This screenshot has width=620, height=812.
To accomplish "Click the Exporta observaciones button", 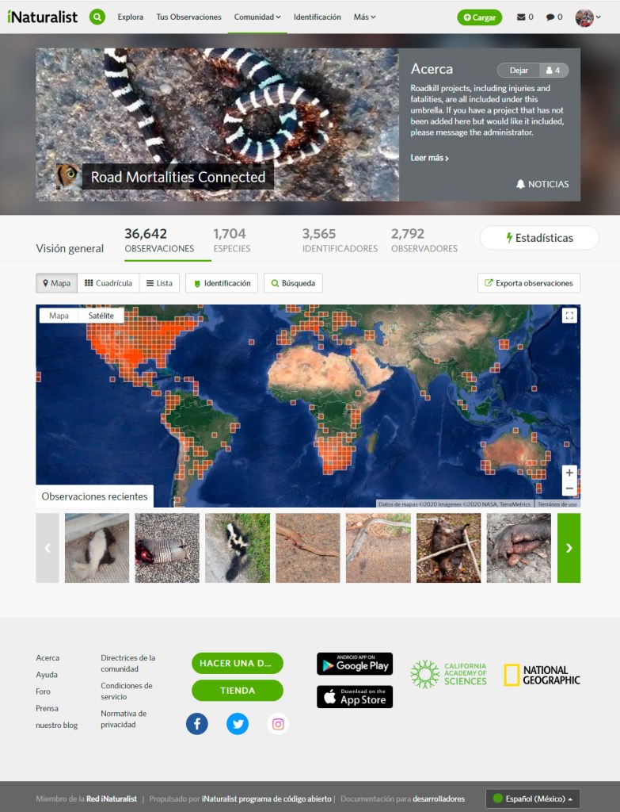I will click(528, 283).
